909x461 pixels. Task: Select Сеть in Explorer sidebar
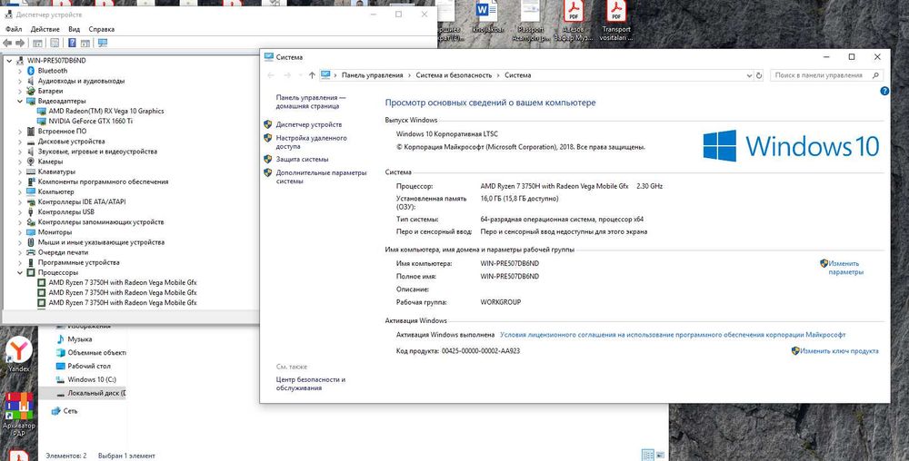65,411
